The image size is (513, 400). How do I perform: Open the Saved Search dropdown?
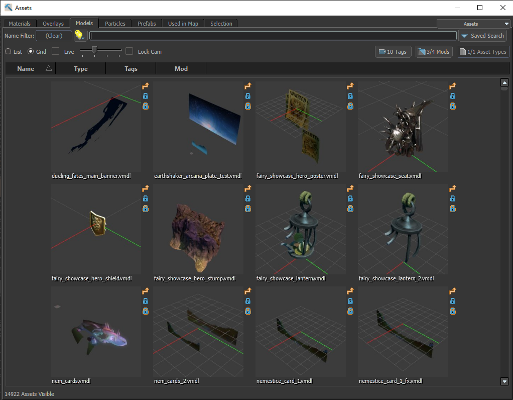click(482, 36)
